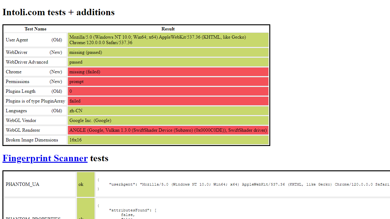Image resolution: width=390 pixels, height=219 pixels.
Task: Click the 'prompt' result cell
Action: 168,82
